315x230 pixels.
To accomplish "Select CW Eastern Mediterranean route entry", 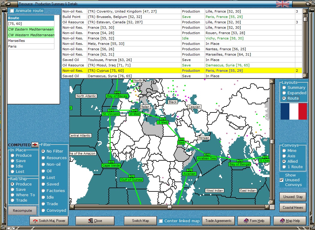I will 31,29.
